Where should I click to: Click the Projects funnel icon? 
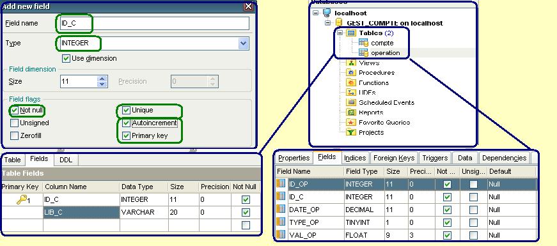point(352,132)
